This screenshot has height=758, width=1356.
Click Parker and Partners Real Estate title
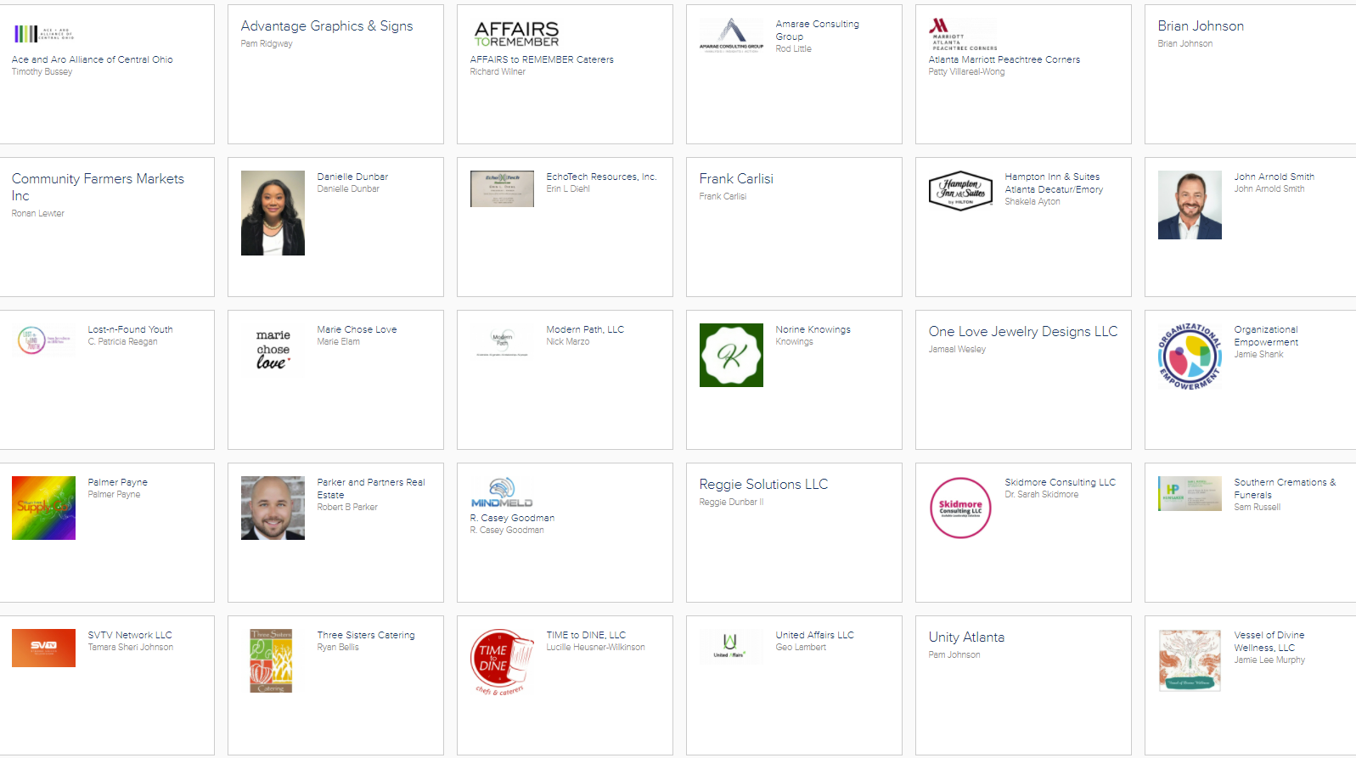[x=371, y=489]
